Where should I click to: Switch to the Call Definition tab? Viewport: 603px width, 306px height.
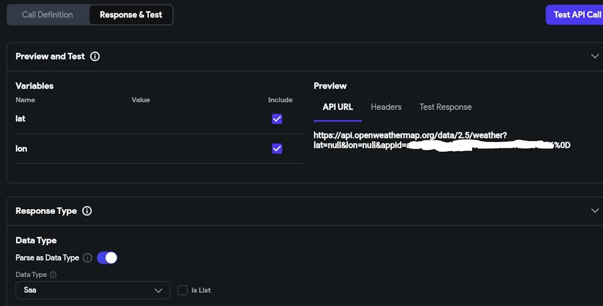(x=48, y=15)
